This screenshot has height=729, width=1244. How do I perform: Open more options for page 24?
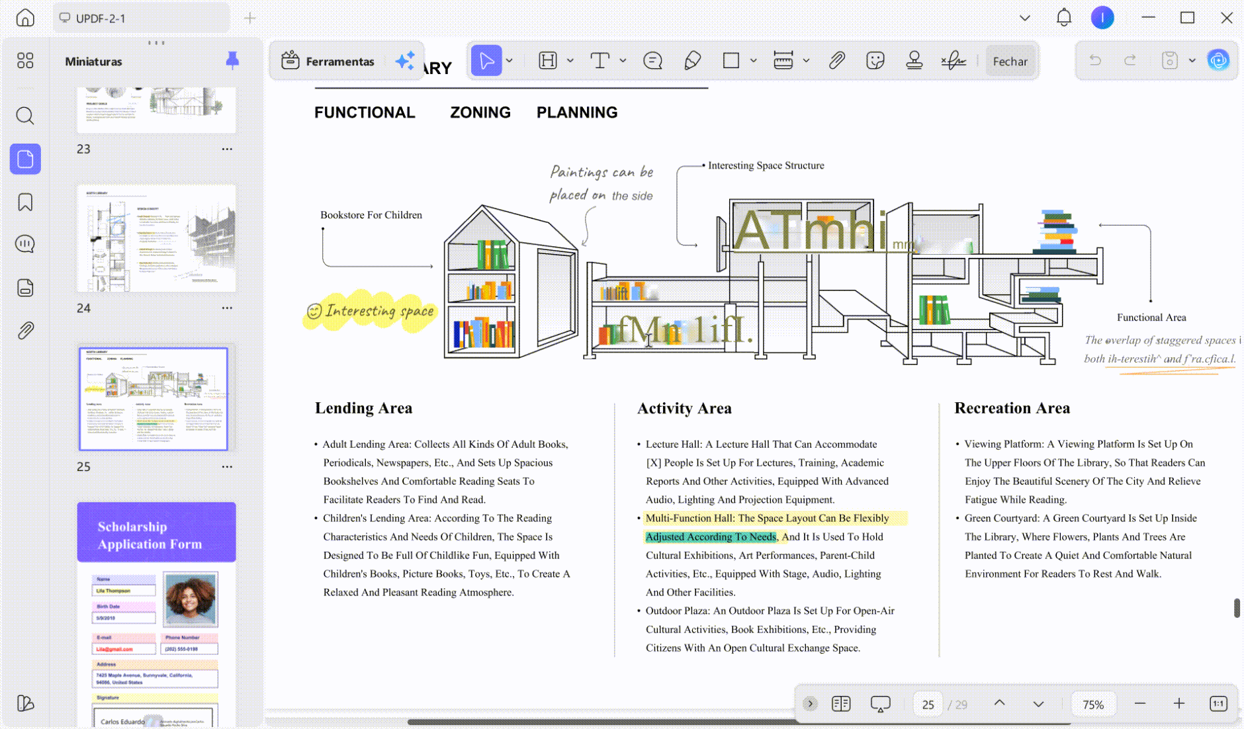[227, 308]
